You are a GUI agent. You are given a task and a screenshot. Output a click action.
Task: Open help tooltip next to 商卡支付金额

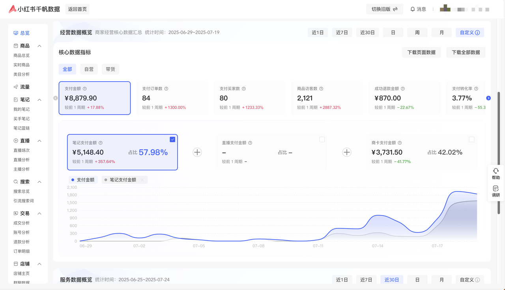click(x=400, y=143)
